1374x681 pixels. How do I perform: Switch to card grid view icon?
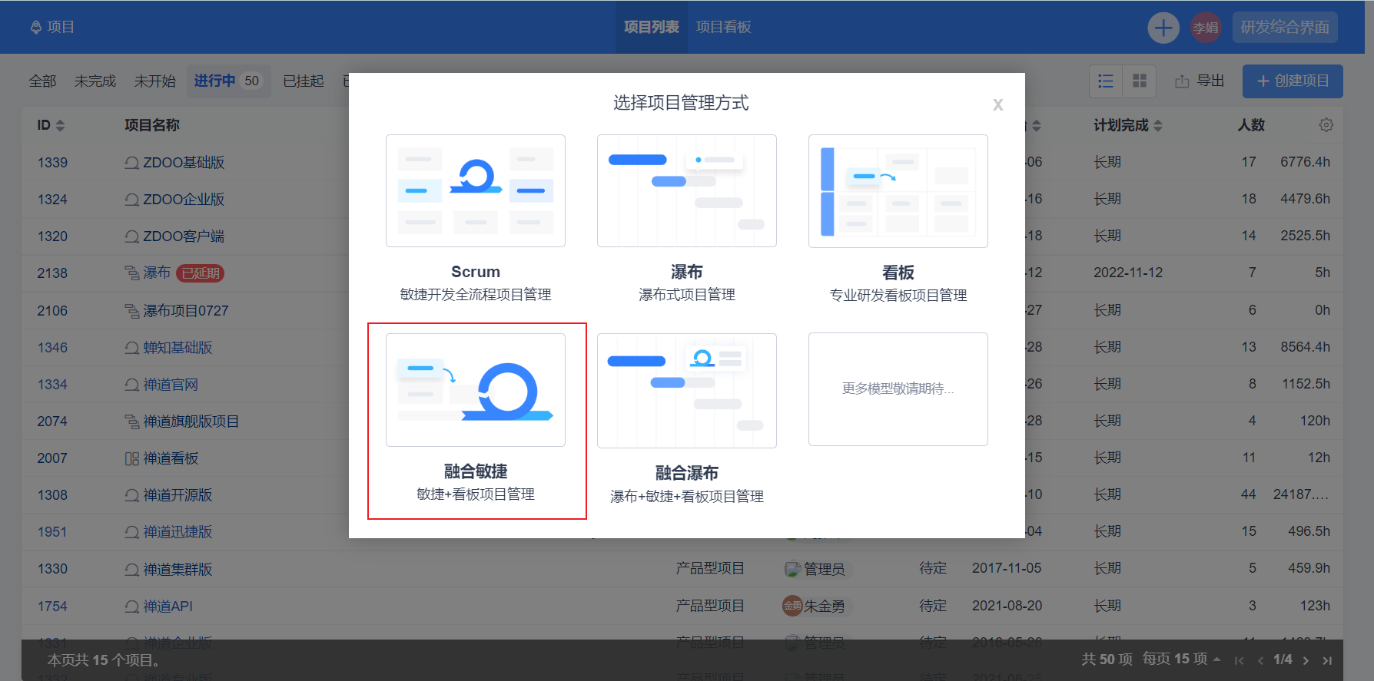coord(1140,81)
